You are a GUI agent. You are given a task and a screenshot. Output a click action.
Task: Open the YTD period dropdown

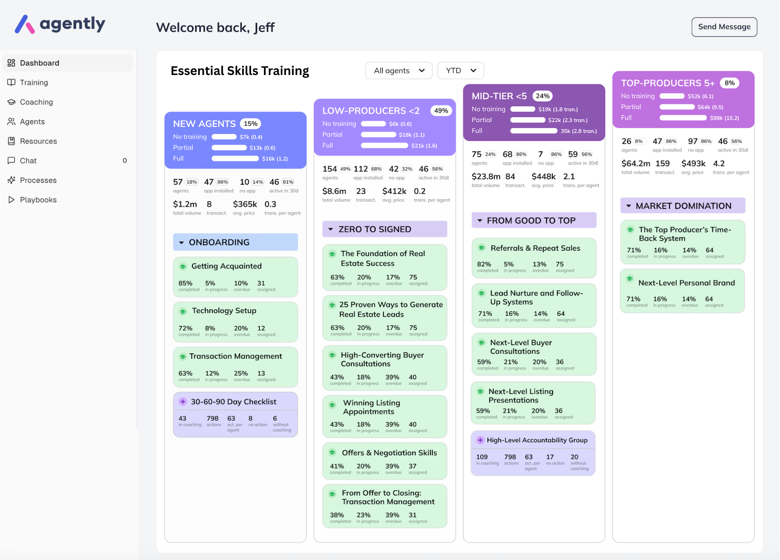[x=460, y=70]
